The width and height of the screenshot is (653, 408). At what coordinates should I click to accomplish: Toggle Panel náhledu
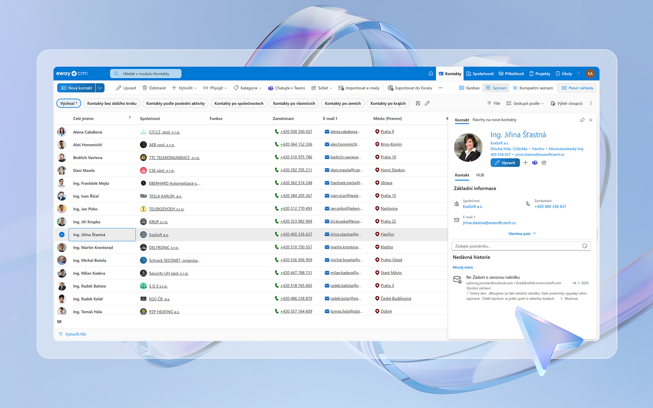[577, 88]
